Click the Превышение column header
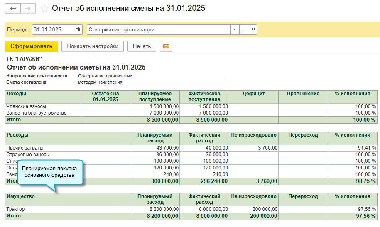 (303, 97)
